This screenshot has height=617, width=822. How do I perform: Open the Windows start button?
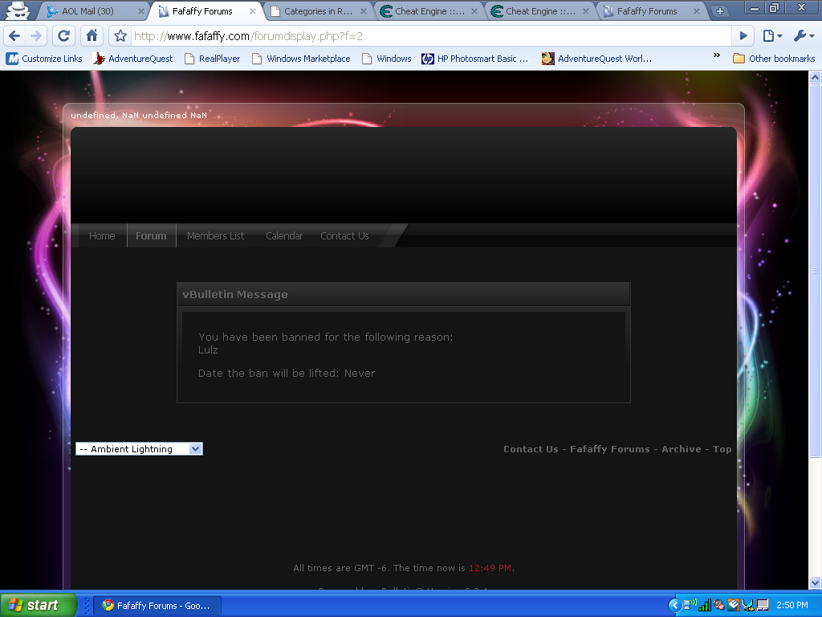pos(38,605)
